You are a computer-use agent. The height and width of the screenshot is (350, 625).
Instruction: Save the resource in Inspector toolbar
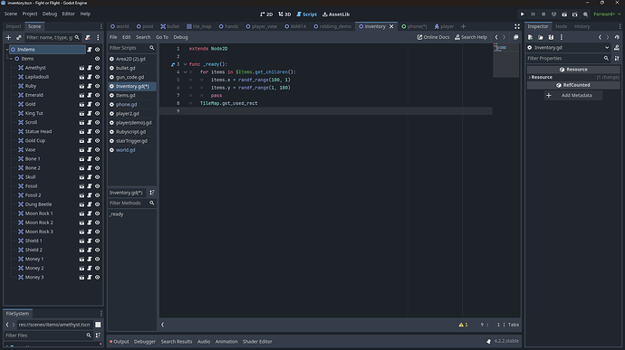click(551, 37)
